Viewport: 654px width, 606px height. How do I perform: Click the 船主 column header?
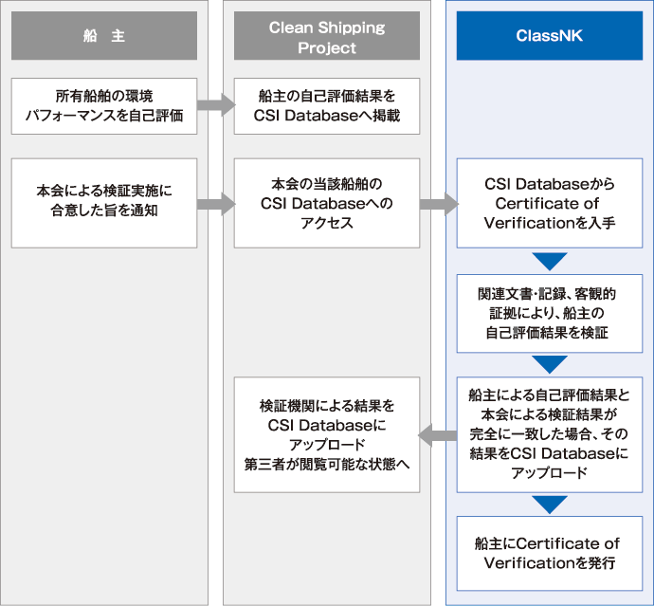click(104, 35)
